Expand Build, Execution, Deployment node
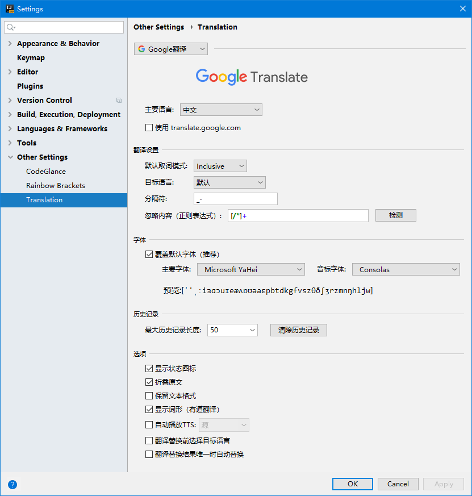The height and width of the screenshot is (496, 472). click(10, 115)
